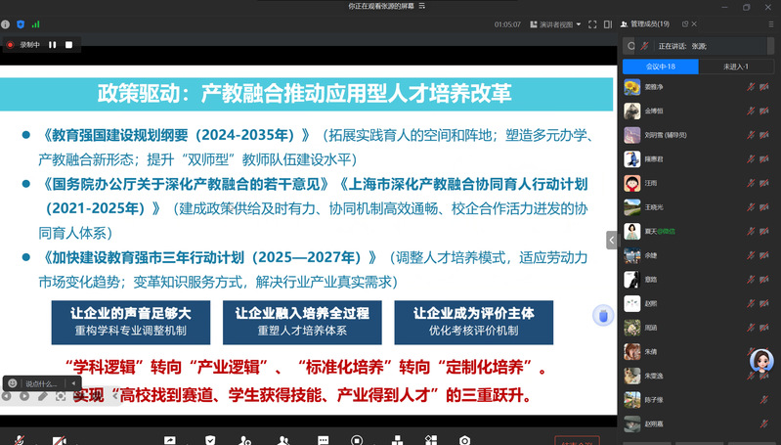Search members with the magnifier icon
The image size is (781, 445).
point(631,46)
